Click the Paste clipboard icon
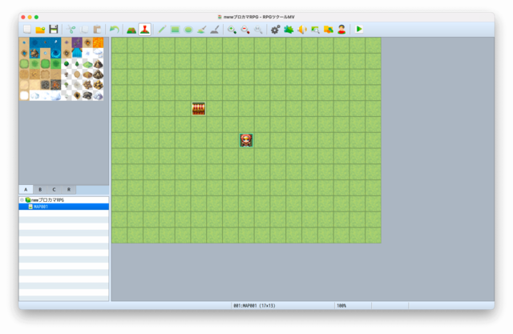This screenshot has height=334, width=513. pos(97,30)
